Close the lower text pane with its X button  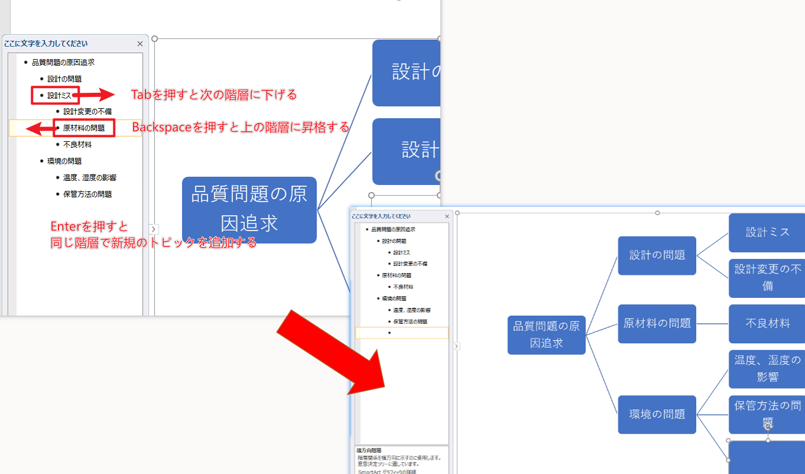[x=447, y=216]
